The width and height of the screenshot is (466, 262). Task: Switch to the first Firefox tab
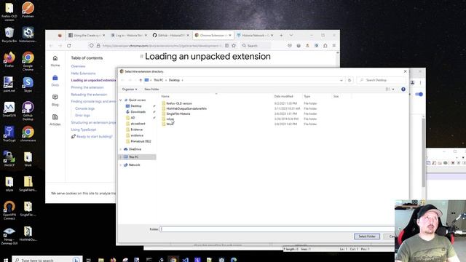click(87, 36)
